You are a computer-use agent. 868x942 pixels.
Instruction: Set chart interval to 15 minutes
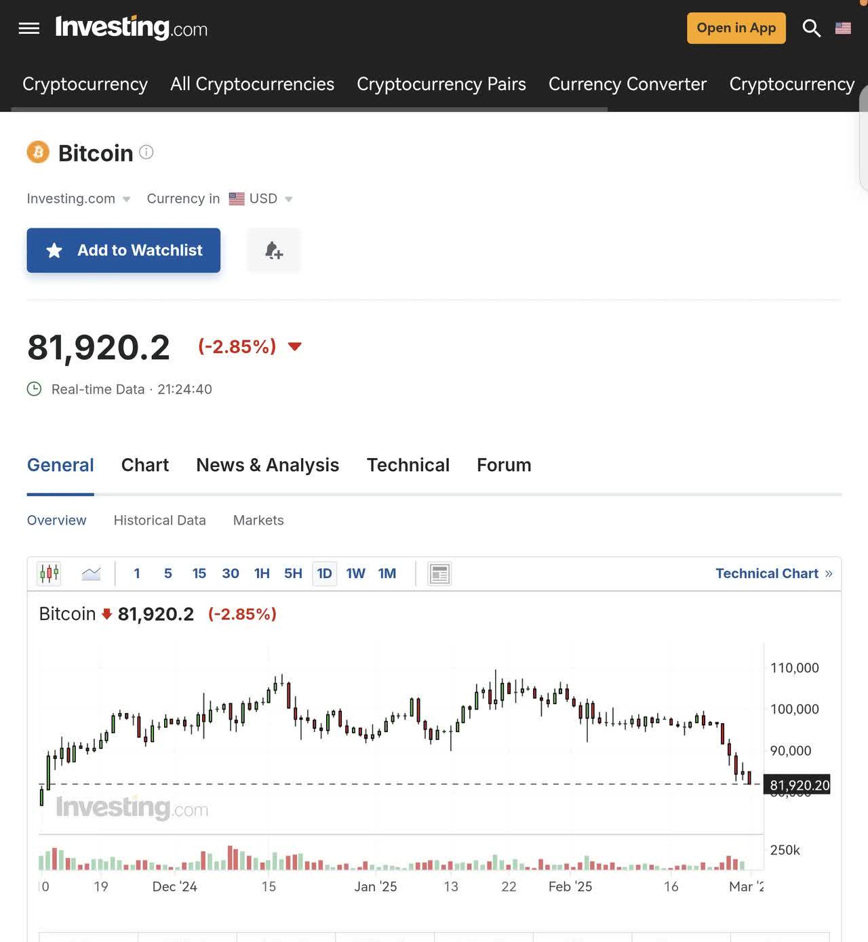tap(199, 573)
